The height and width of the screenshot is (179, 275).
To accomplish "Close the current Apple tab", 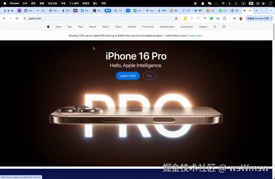I will [x=250, y=11].
